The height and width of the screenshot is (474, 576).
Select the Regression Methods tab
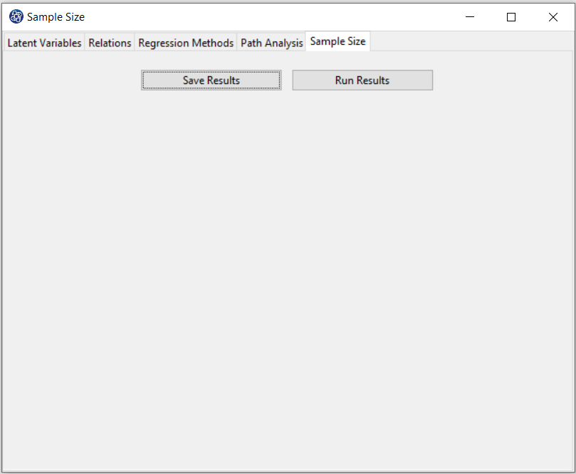(186, 43)
